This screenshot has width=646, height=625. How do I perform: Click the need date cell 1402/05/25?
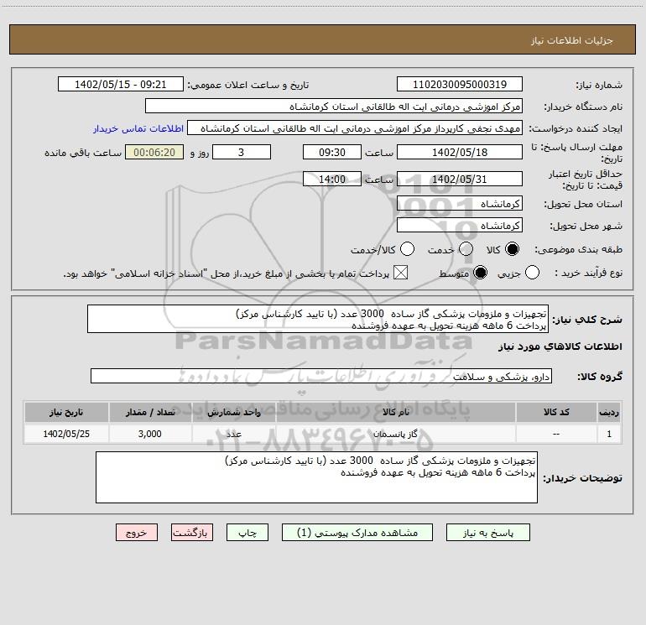point(66,435)
